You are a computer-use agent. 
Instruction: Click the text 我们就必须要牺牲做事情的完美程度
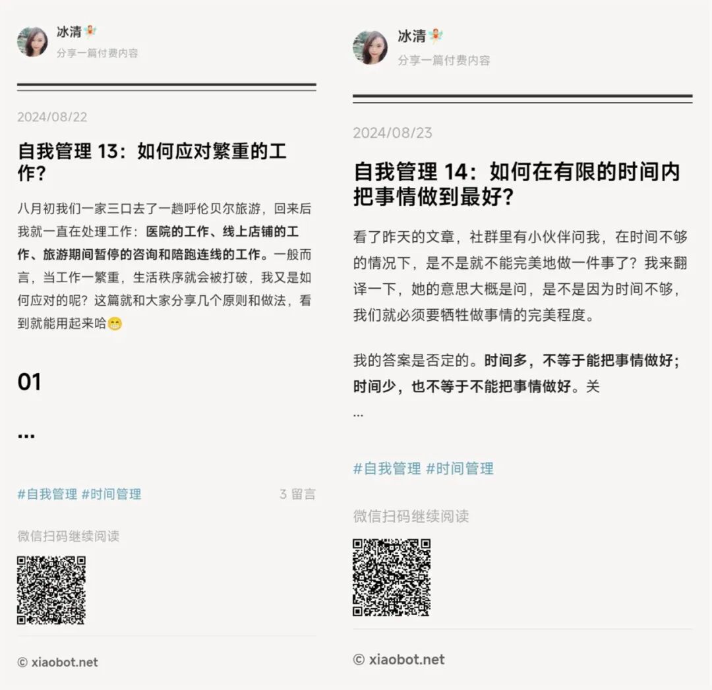[x=469, y=315]
